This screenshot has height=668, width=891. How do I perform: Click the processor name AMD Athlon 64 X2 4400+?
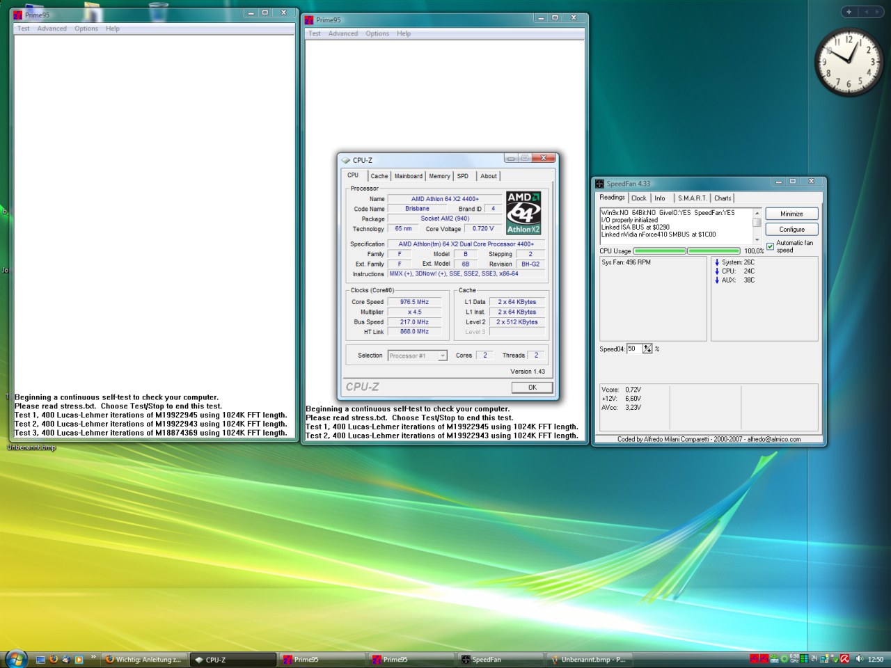point(445,199)
